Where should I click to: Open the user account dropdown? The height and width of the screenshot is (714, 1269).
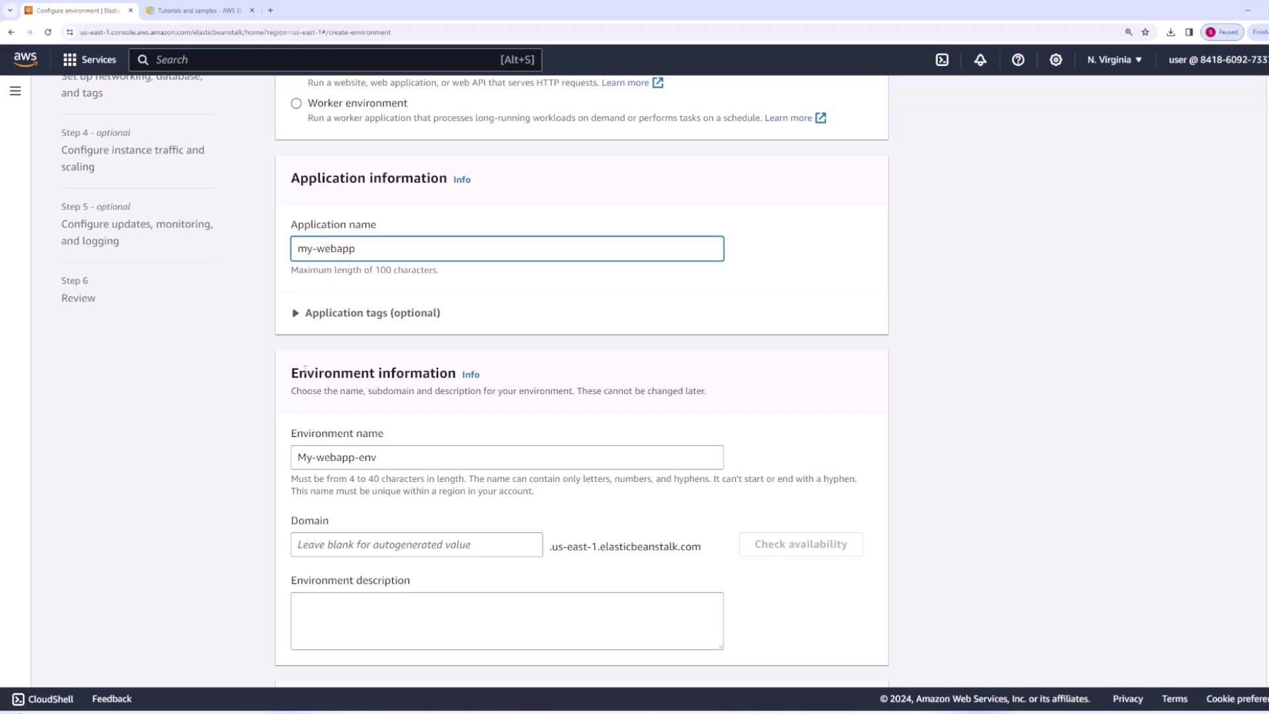click(1216, 59)
